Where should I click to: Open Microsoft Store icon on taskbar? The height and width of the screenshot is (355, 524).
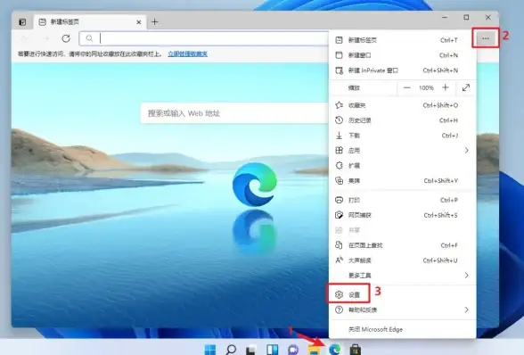pos(356,350)
